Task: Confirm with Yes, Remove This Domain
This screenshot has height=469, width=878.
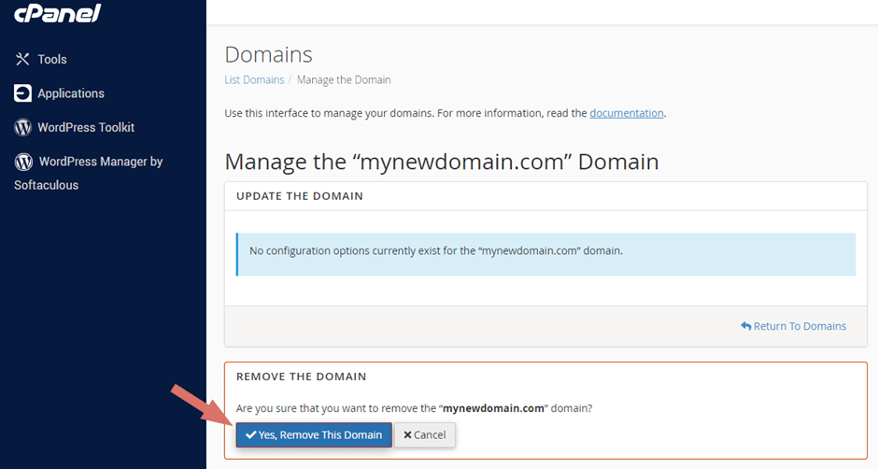Action: pos(314,434)
